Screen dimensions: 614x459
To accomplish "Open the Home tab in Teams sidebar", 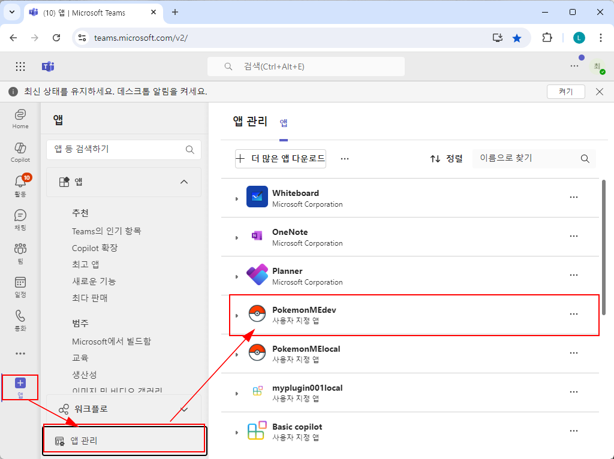I will 20,119.
